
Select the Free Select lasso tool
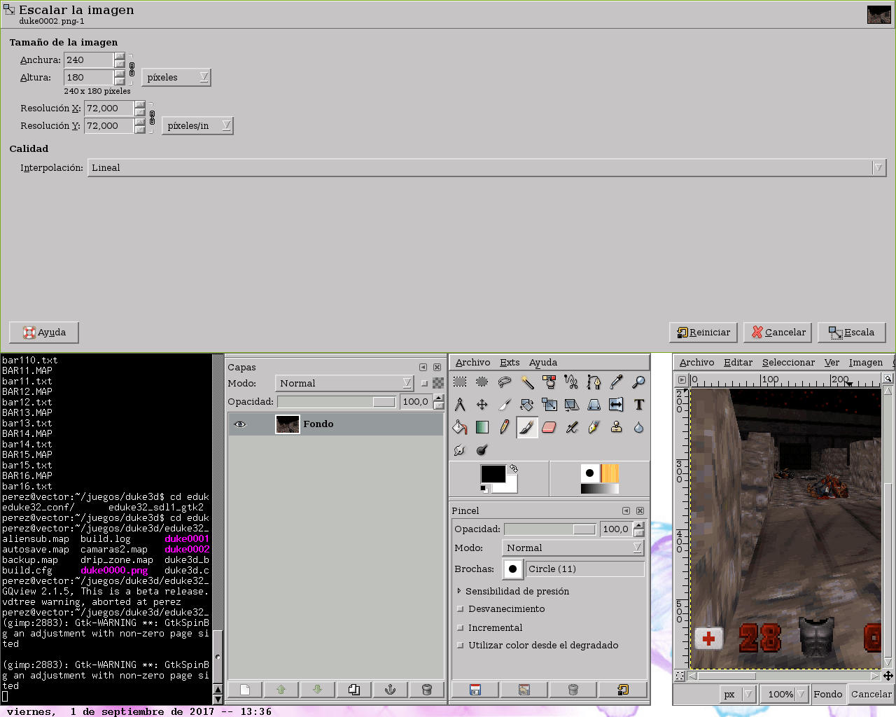[x=505, y=382]
